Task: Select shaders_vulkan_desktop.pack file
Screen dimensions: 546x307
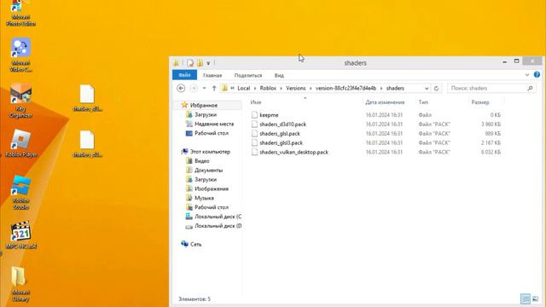Action: click(x=293, y=152)
